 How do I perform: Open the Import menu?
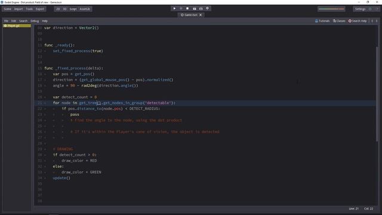tap(19, 9)
